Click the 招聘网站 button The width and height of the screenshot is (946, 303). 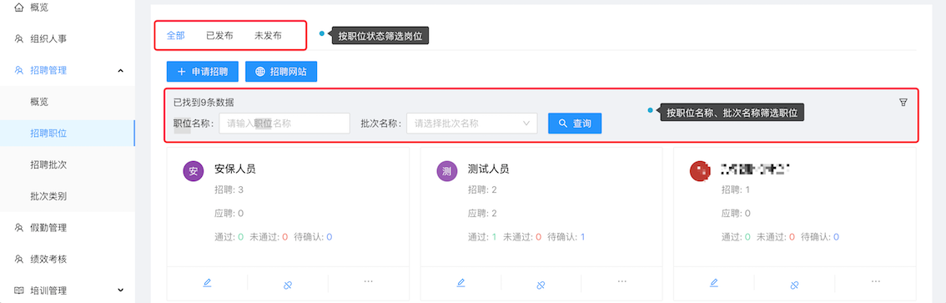pyautogui.click(x=281, y=71)
